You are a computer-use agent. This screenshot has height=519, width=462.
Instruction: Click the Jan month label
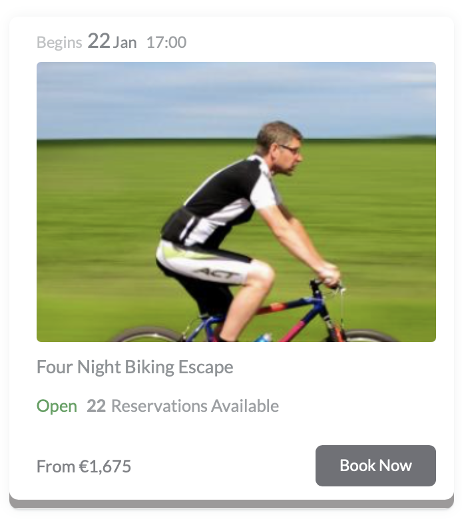click(125, 43)
